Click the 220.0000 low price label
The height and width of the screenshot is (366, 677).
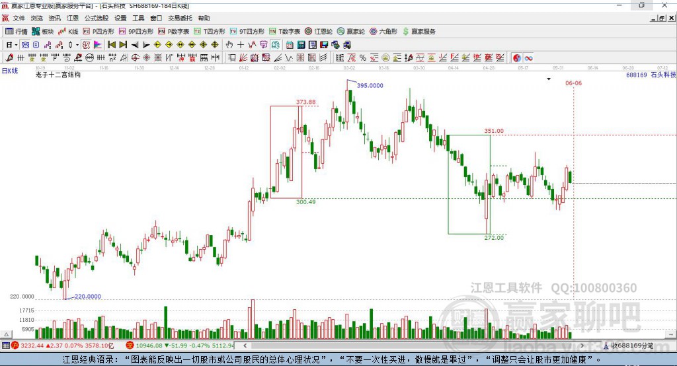[88, 297]
